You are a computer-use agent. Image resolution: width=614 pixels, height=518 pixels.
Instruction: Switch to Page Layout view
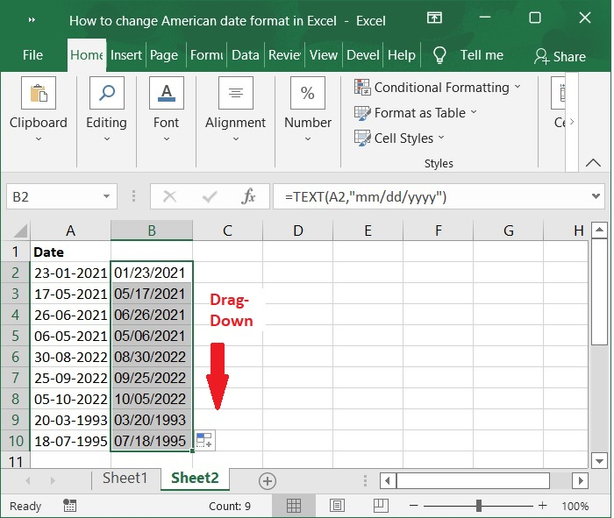[x=337, y=506]
